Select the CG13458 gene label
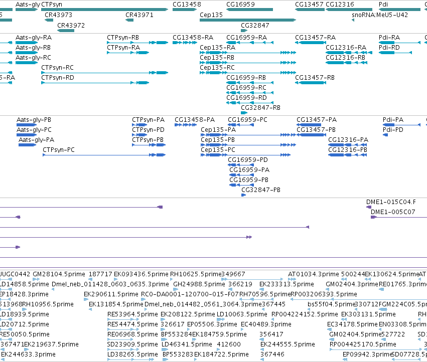 coord(187,5)
